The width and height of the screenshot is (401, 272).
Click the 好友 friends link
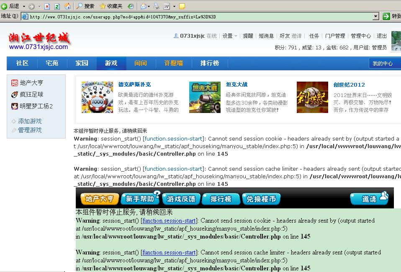coord(284,36)
